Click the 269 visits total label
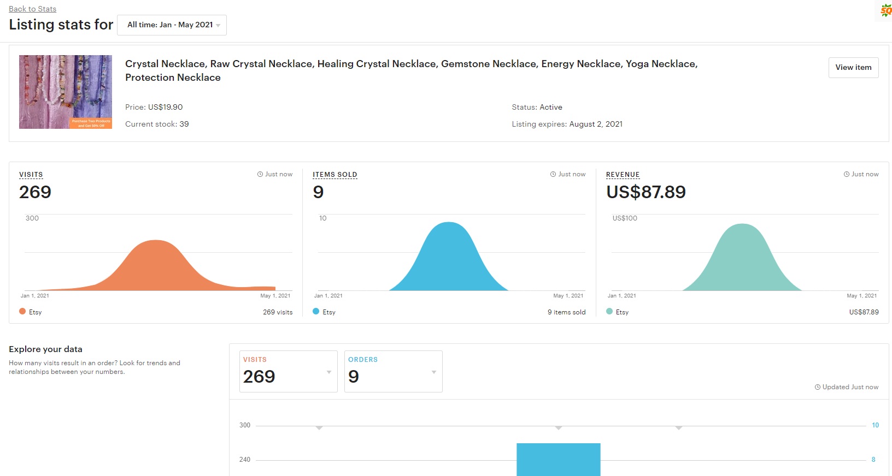The image size is (892, 476). point(278,312)
